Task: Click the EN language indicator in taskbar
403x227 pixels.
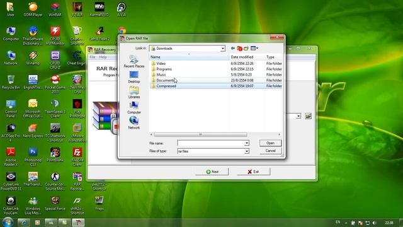Action: point(338,222)
